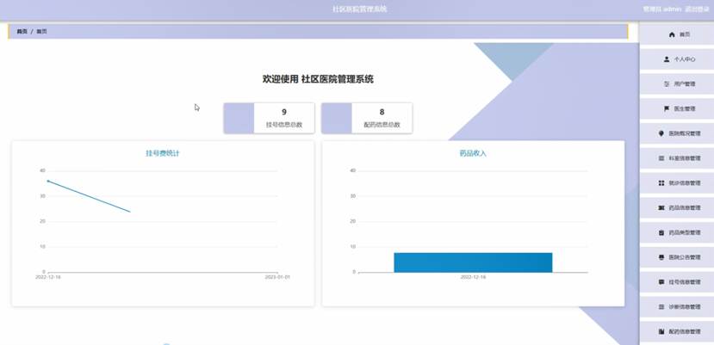The height and width of the screenshot is (345, 714).
Task: Click the icon next to 医院概况管理
Action: [660, 134]
